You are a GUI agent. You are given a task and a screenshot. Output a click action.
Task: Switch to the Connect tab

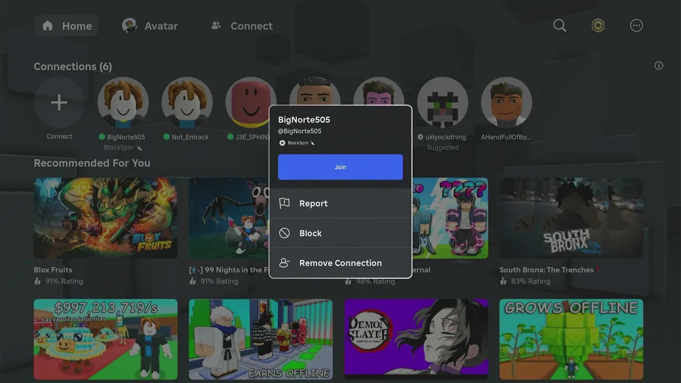click(242, 26)
